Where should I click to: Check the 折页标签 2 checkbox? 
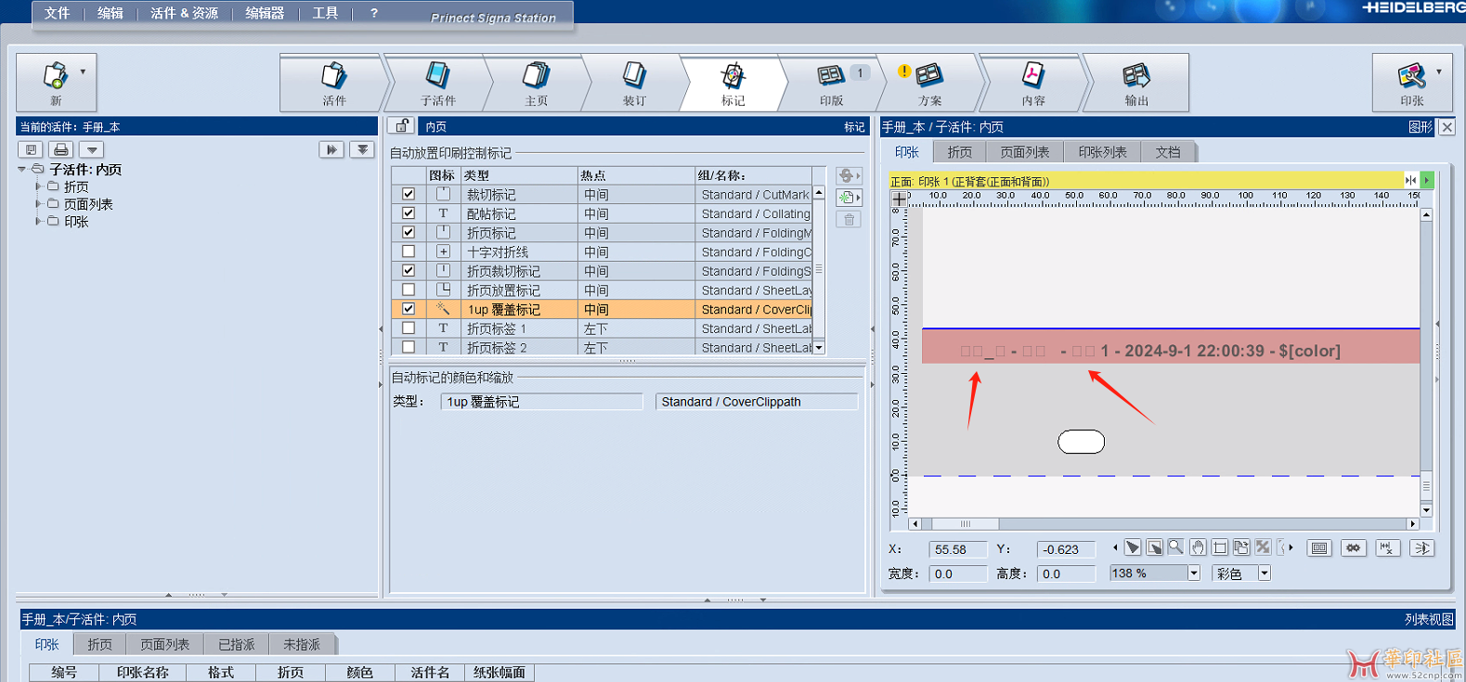[x=409, y=347]
